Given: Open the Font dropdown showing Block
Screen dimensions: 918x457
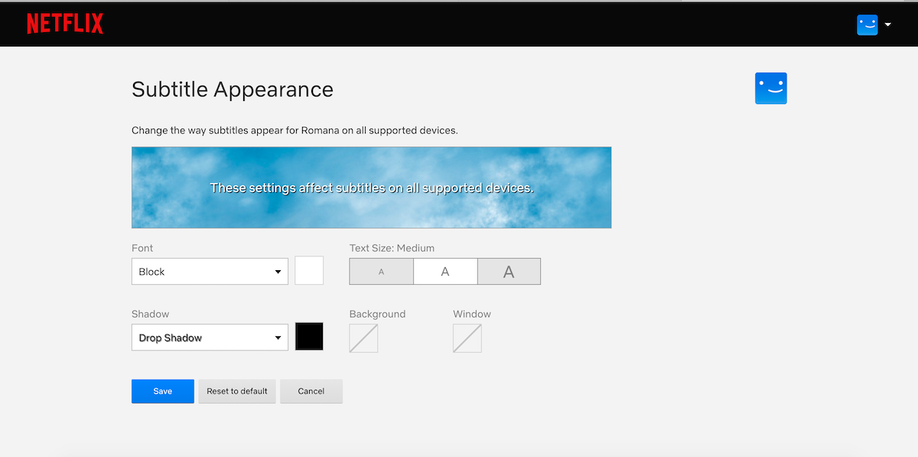Looking at the screenshot, I should point(210,272).
